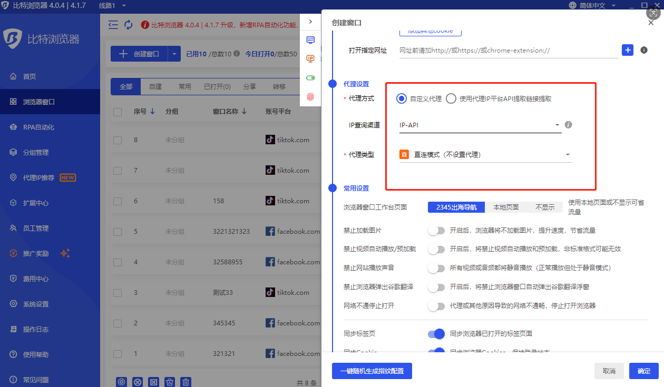The image size is (664, 387).
Task: Open the IP查询渠道 dropdown showing IP-API
Action: [x=480, y=125]
